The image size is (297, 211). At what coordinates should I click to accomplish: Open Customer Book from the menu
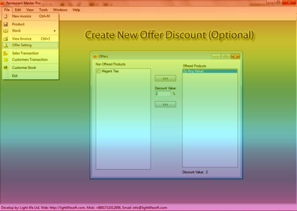click(x=30, y=68)
